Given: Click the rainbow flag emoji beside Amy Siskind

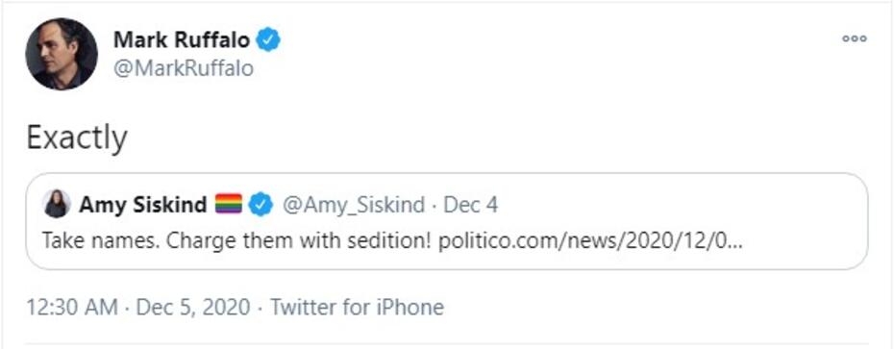Looking at the screenshot, I should coord(229,204).
